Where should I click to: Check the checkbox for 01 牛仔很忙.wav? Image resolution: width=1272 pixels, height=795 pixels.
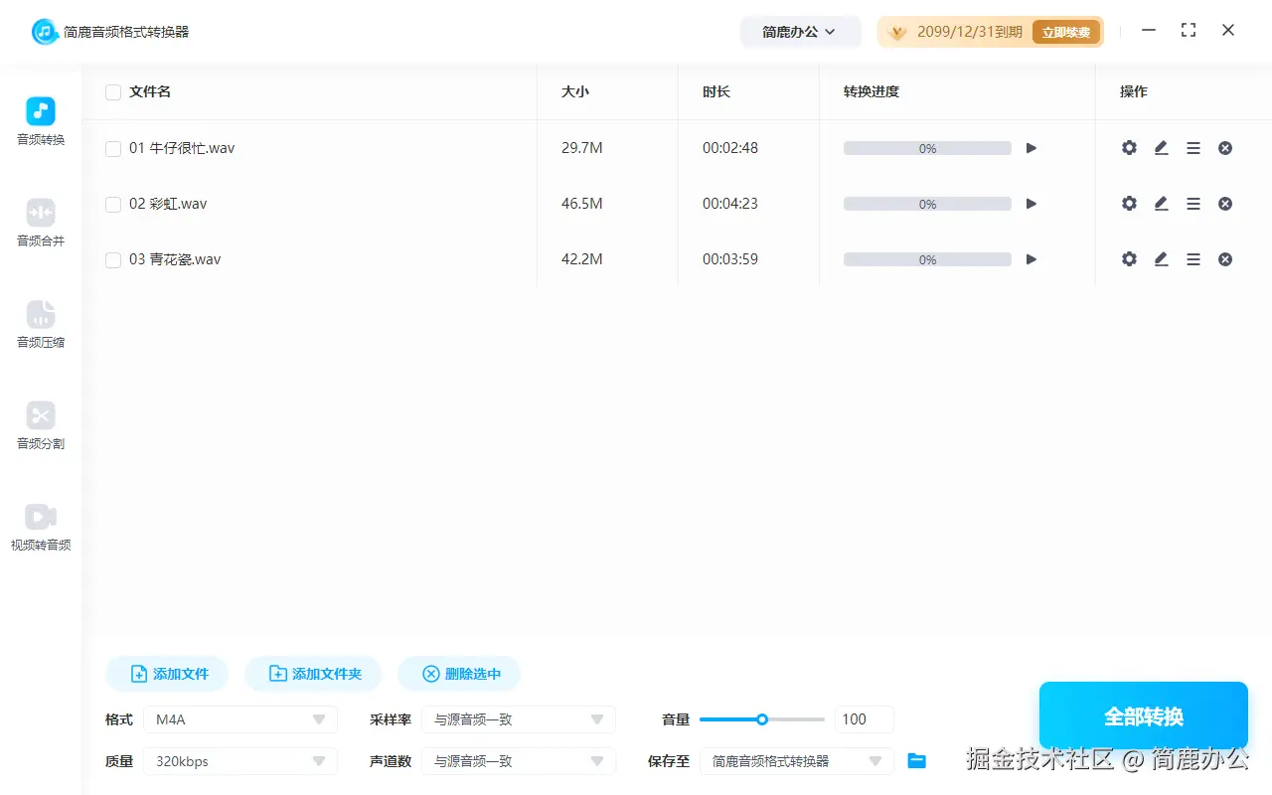pos(112,147)
